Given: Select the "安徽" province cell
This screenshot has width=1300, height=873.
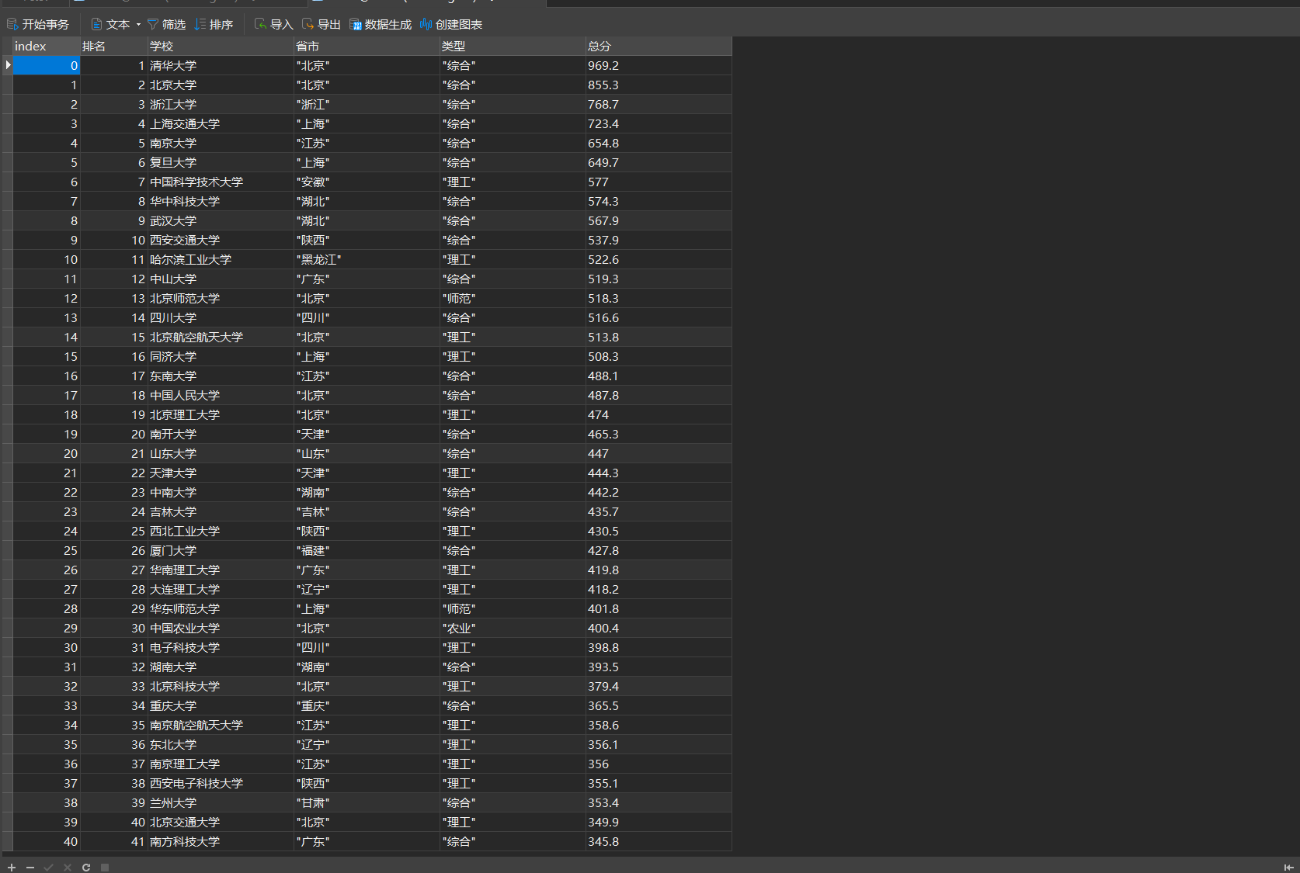Looking at the screenshot, I should point(367,182).
